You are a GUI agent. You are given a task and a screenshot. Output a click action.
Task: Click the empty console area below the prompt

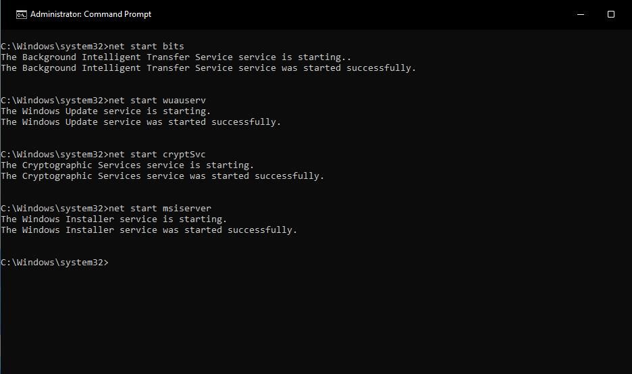pyautogui.click(x=316, y=317)
